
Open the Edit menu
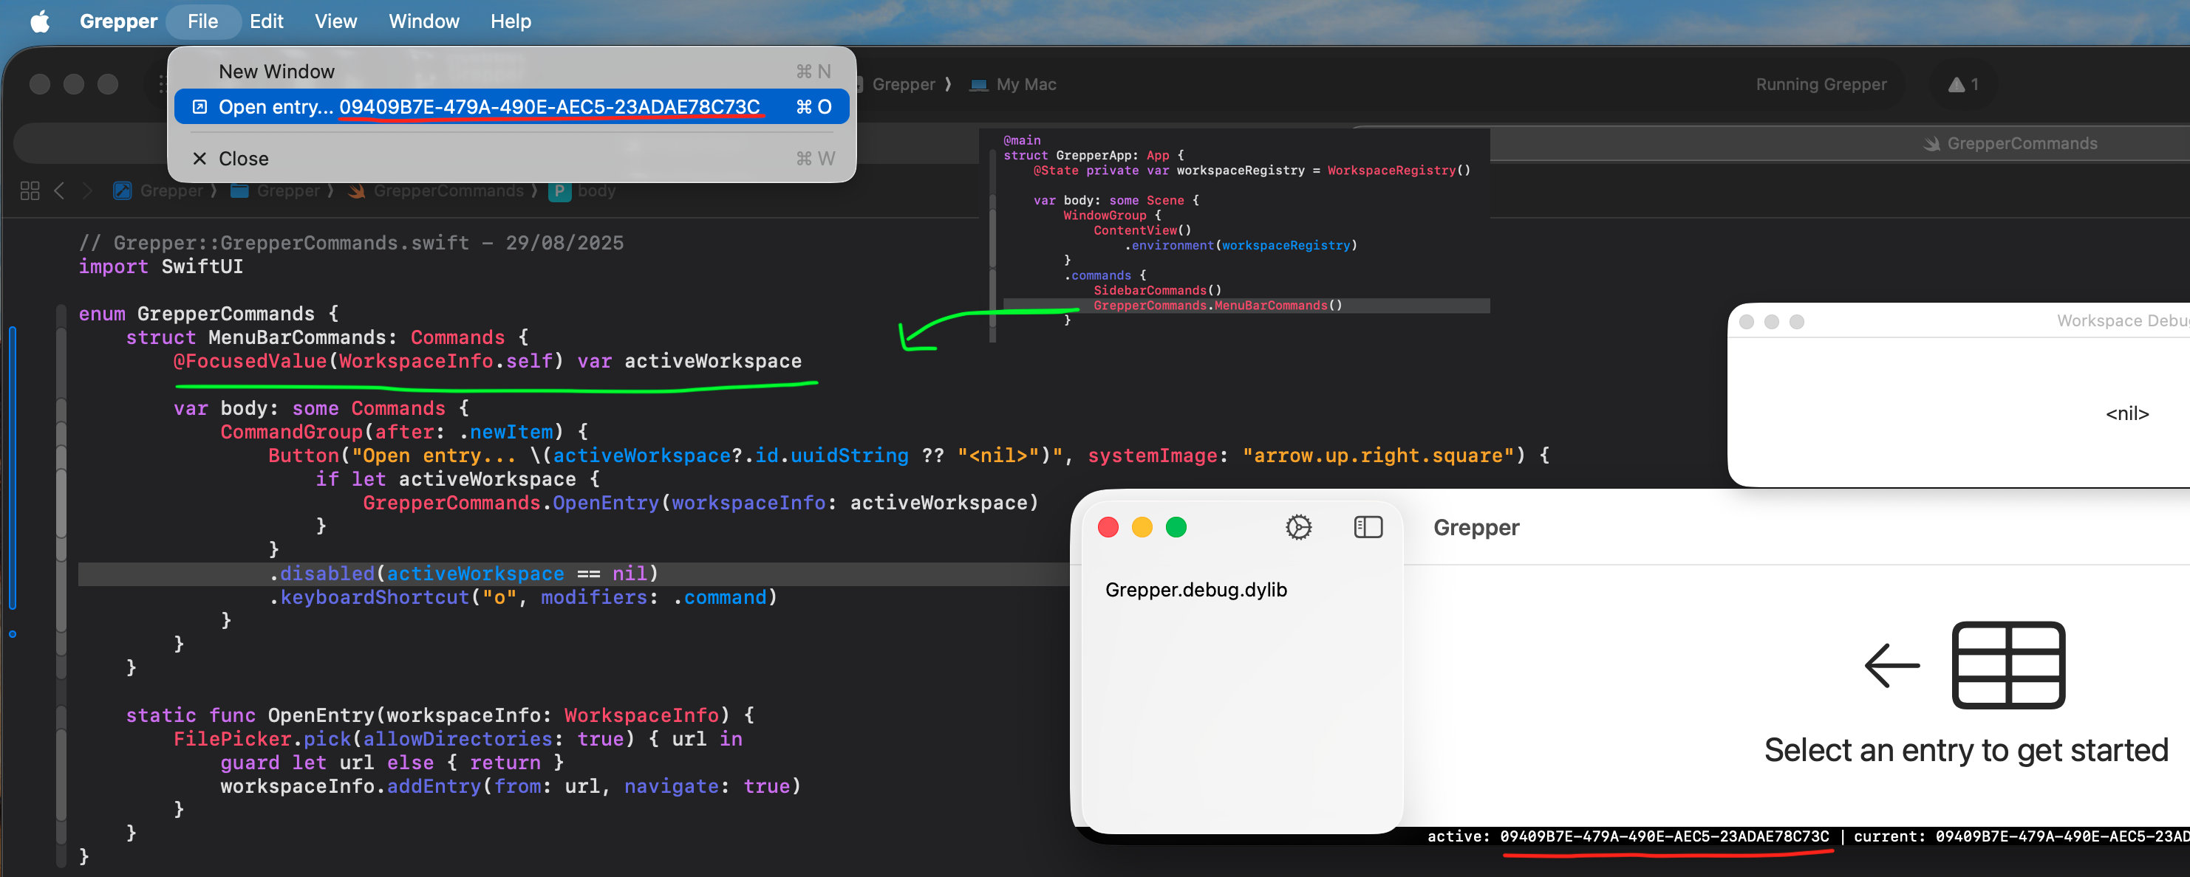click(266, 21)
